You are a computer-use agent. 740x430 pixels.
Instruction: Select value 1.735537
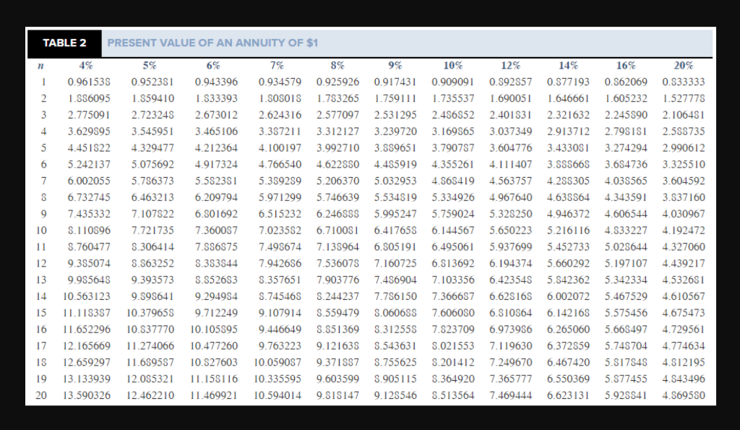[453, 99]
